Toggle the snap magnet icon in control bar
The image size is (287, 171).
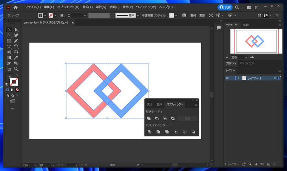265,15
